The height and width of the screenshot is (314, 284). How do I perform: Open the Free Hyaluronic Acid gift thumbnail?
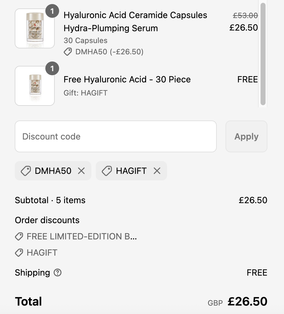tap(34, 86)
